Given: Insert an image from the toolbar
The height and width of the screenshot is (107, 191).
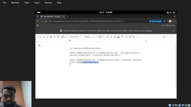Looking at the screenshot, I should [134, 37].
